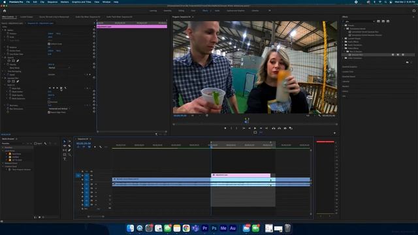Toggle Motion fx effect on/off
Viewport: 418px width, 235px height.
coord(5,30)
